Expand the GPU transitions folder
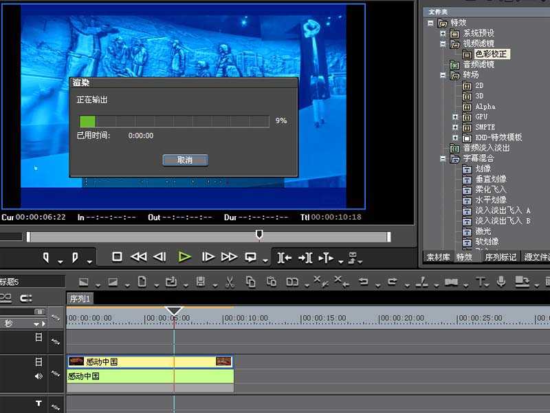Image resolution: width=550 pixels, height=413 pixels. pos(454,117)
